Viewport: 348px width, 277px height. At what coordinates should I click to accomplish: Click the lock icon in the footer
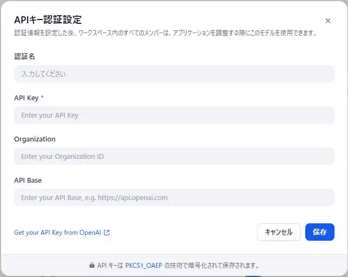pos(92,266)
